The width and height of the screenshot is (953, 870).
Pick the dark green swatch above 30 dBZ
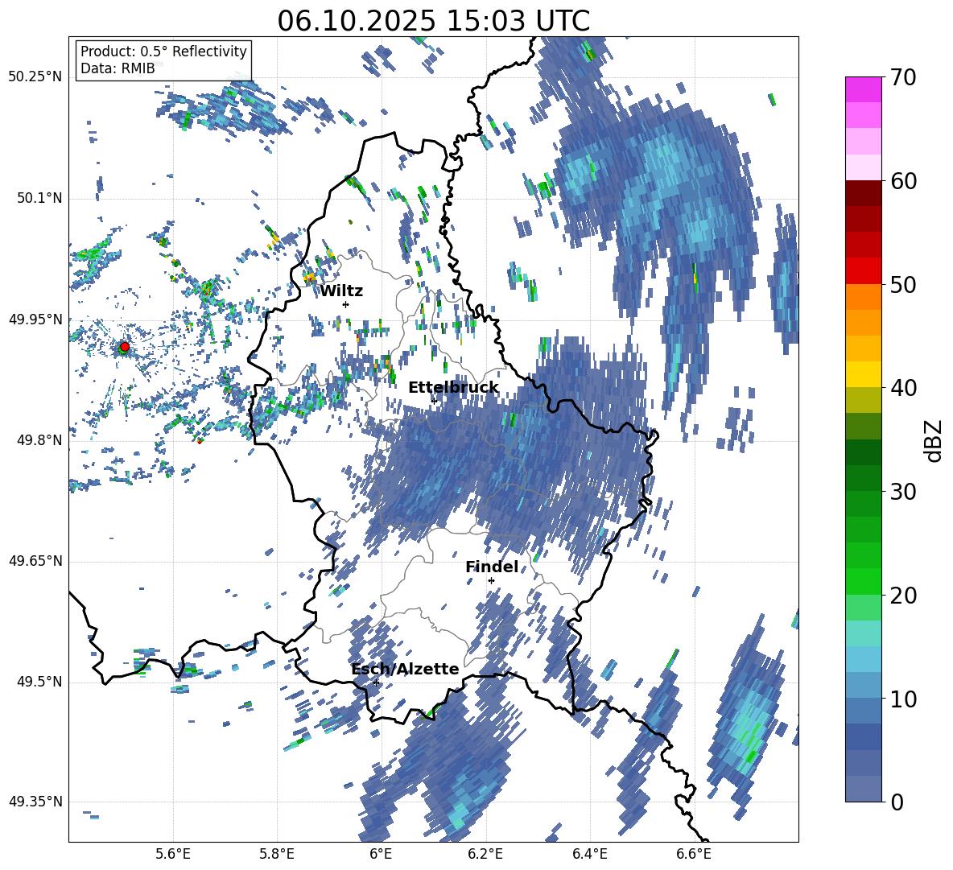click(x=863, y=477)
